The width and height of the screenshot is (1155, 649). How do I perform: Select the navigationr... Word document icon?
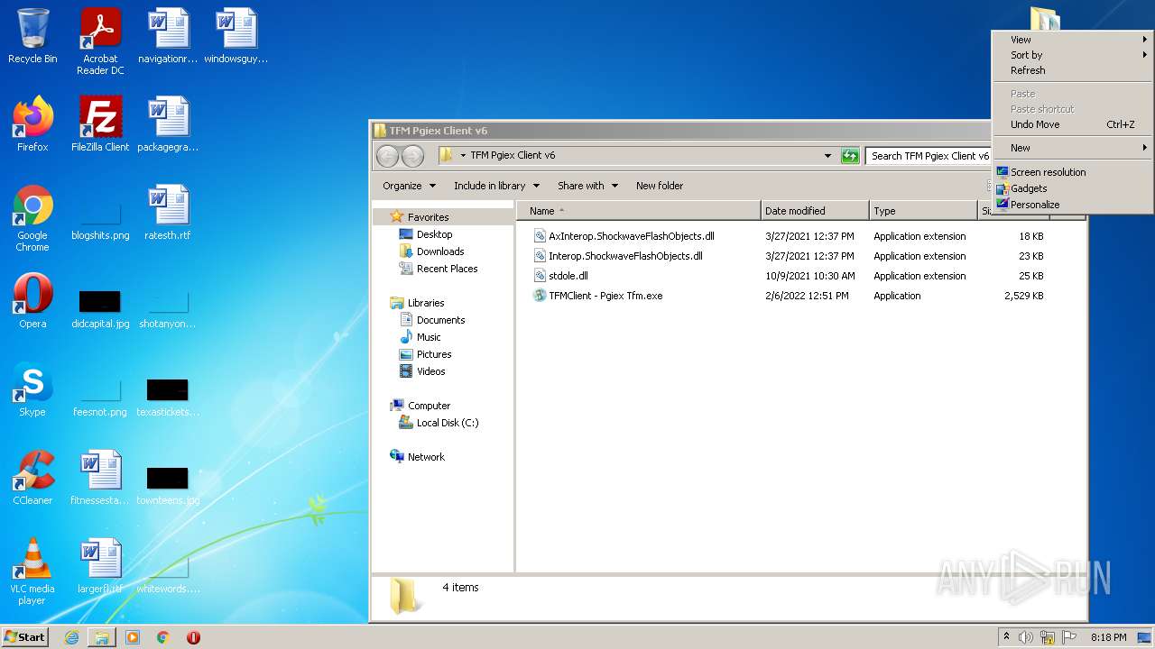click(168, 36)
